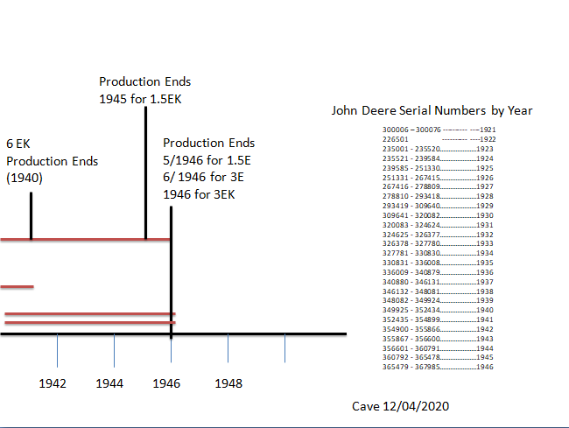Select the '5/1946 for 1.5E' line
This screenshot has width=569, height=428.
pyautogui.click(x=207, y=160)
